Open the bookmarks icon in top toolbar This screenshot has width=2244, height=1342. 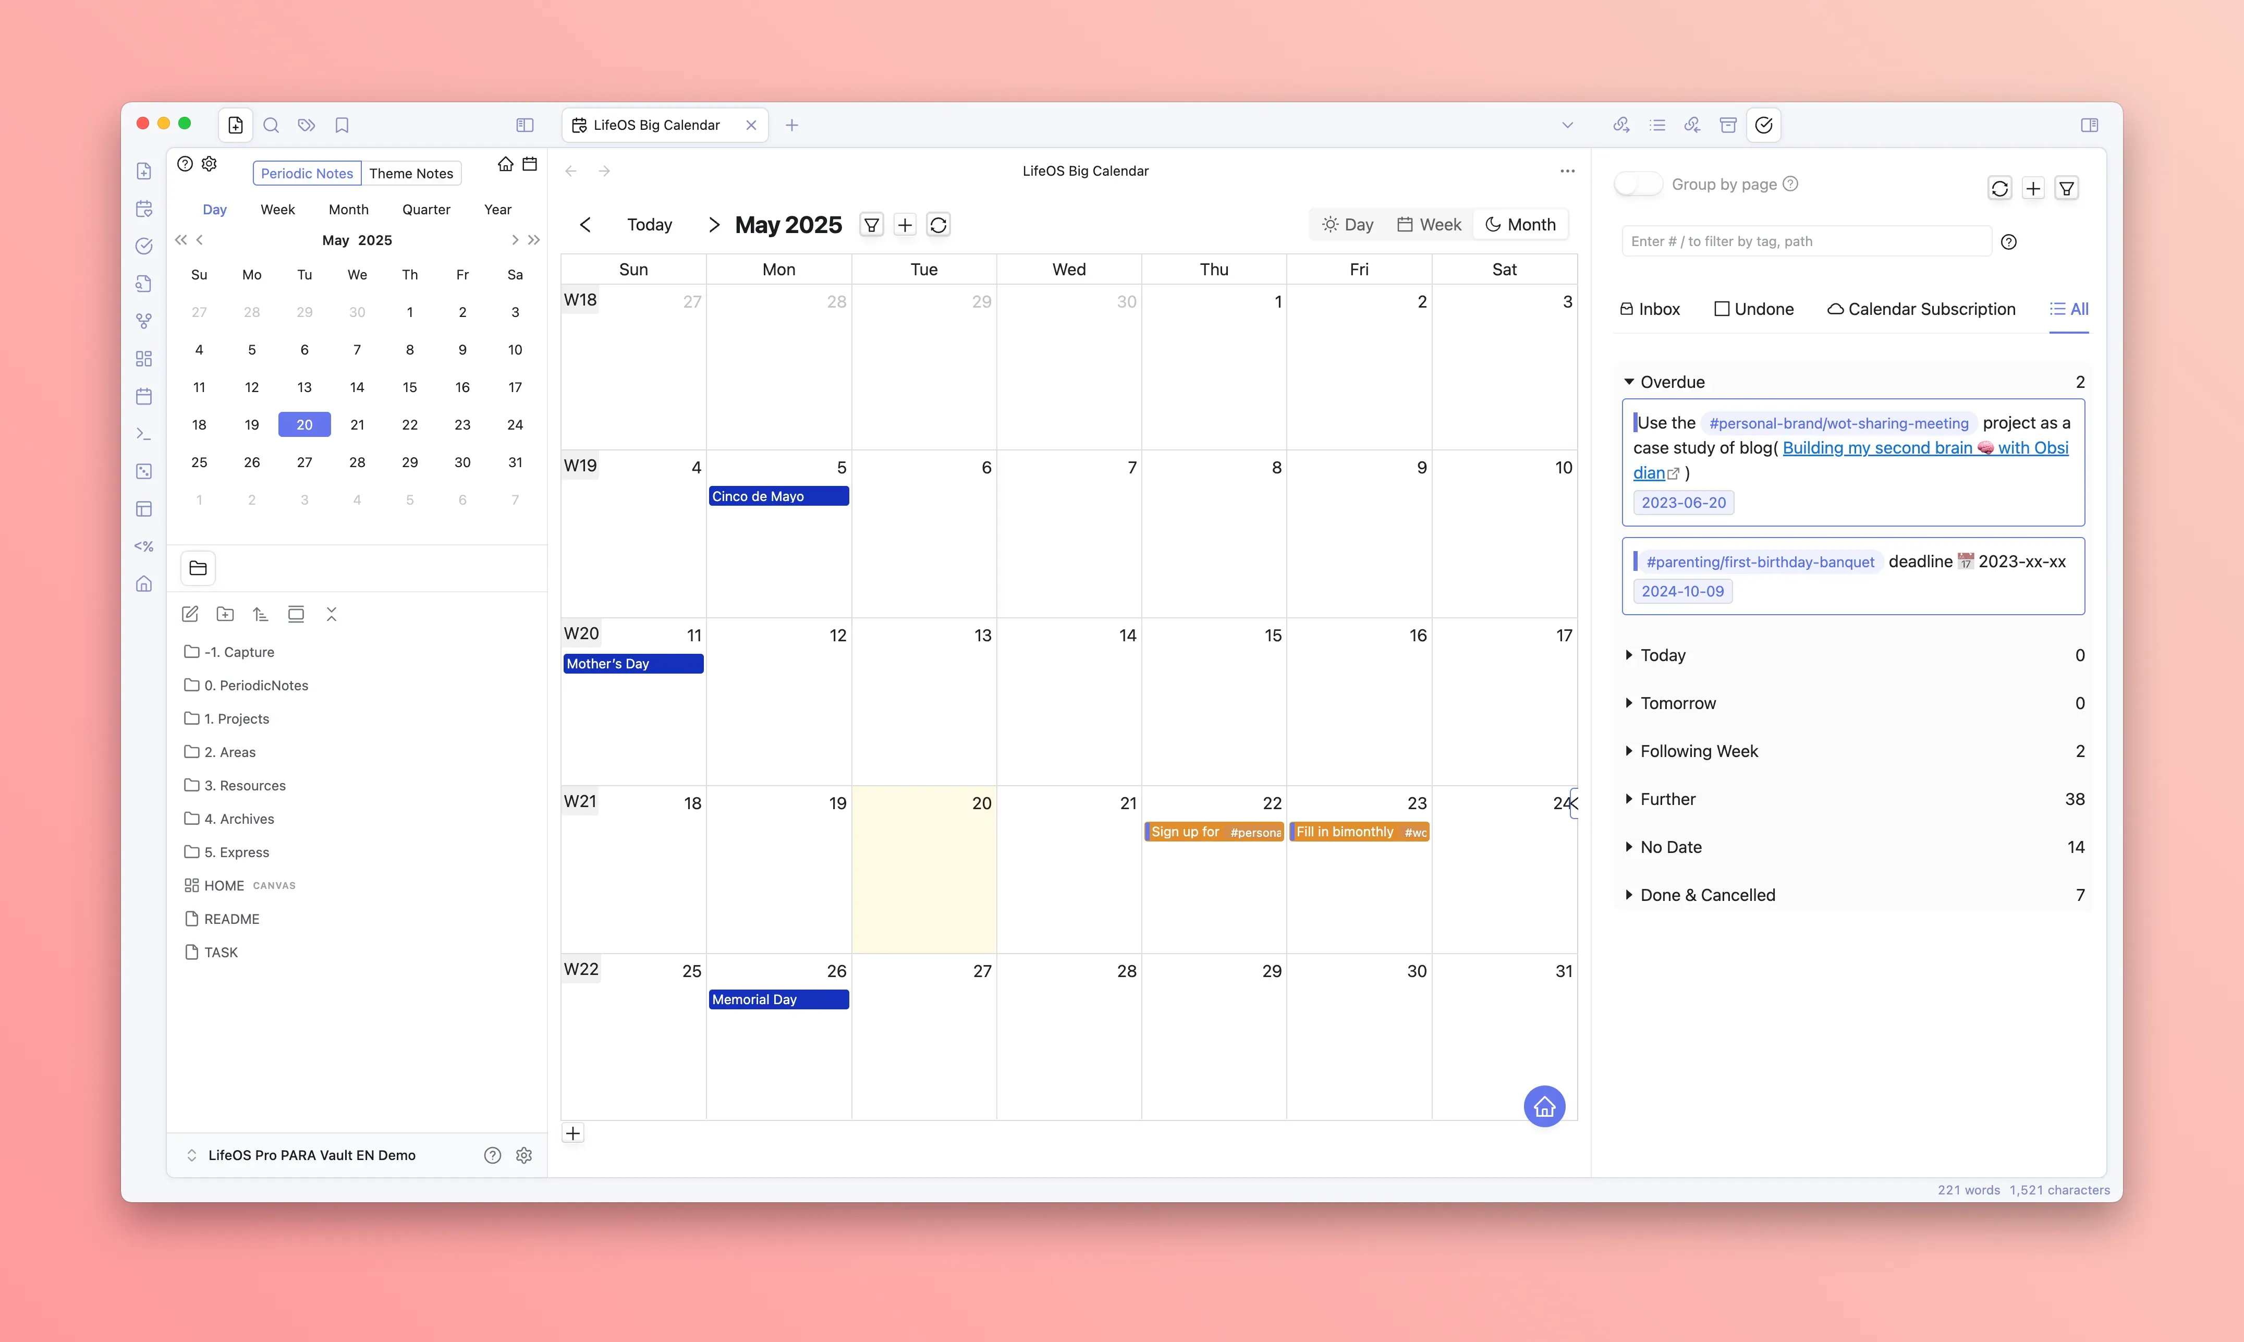[x=342, y=126]
